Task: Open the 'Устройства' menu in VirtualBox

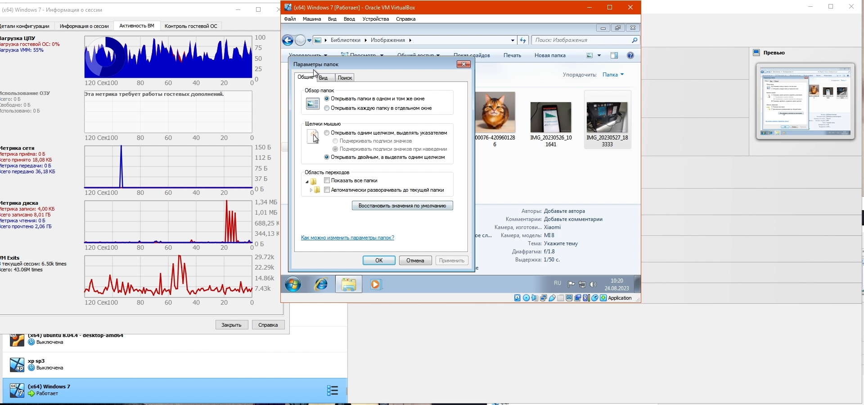Action: [375, 19]
